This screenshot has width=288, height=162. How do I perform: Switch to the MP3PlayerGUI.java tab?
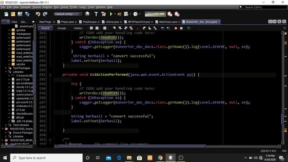(139, 22)
